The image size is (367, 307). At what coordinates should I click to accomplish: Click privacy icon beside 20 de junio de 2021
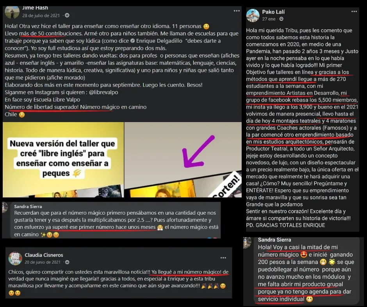[67, 262]
